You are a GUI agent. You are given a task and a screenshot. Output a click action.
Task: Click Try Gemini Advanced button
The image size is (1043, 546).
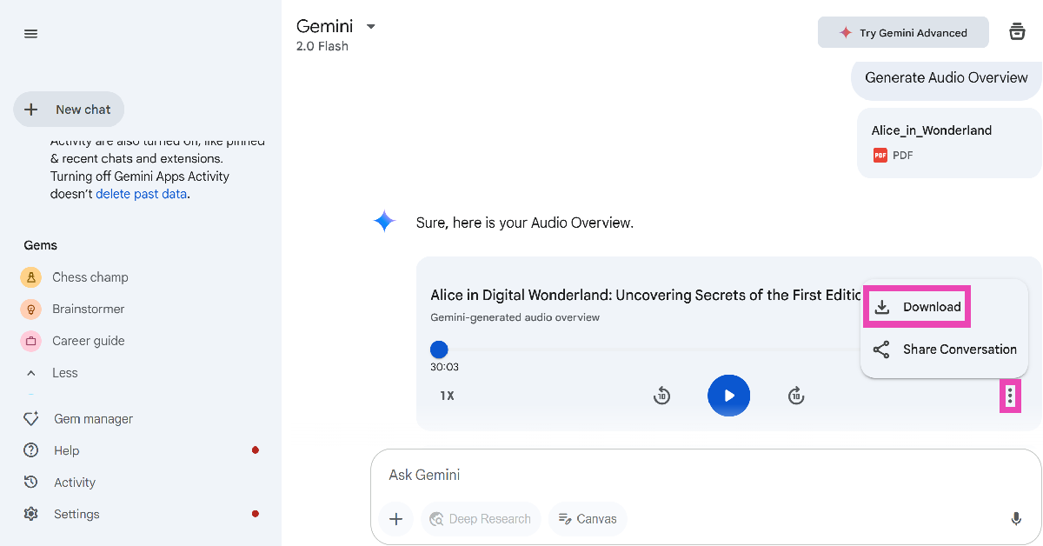click(x=902, y=33)
